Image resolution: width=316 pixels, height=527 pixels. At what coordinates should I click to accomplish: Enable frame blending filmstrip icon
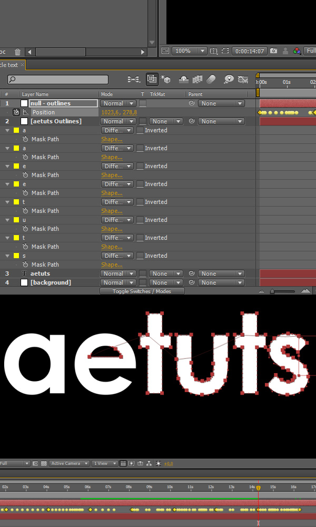pyautogui.click(x=197, y=80)
